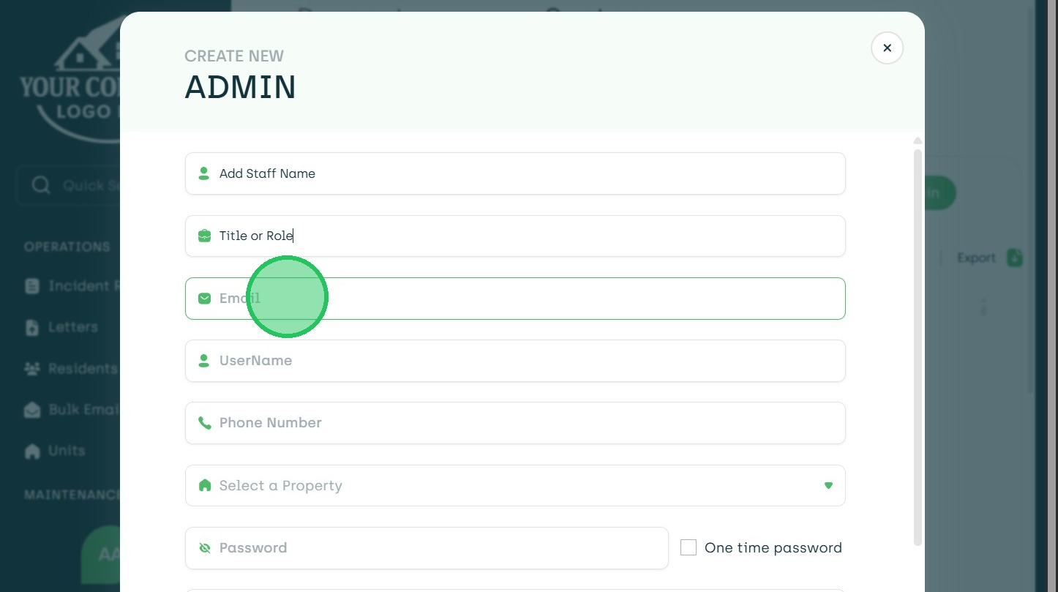Click the Select a Property heart-shaped arrow

(x=828, y=485)
